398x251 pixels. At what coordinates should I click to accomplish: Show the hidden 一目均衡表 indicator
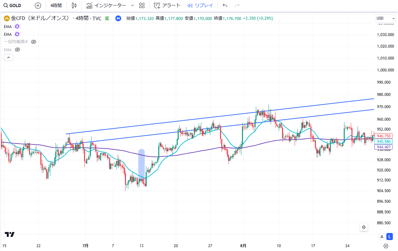click(x=34, y=42)
